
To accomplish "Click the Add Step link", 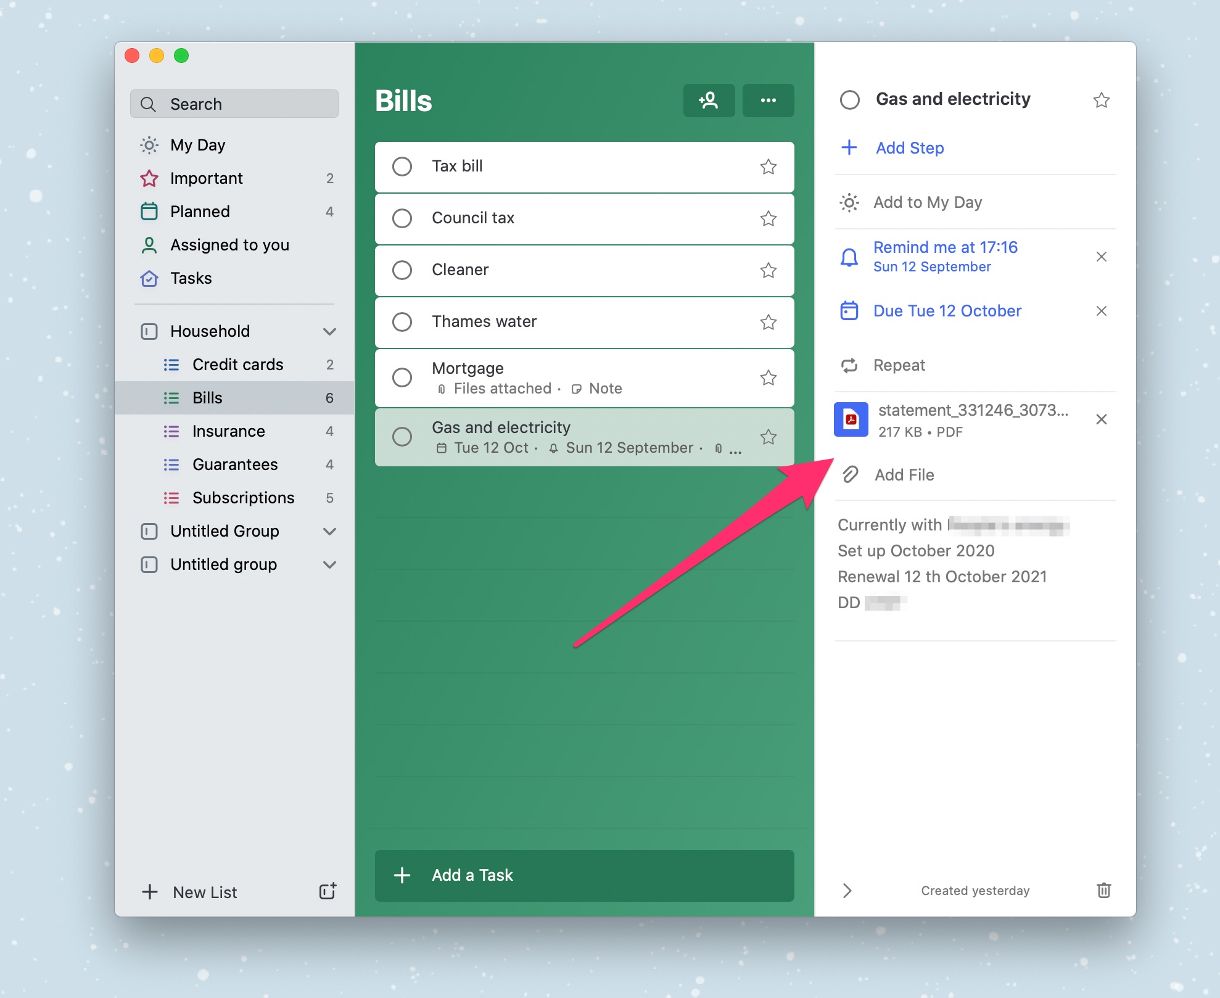I will click(909, 148).
